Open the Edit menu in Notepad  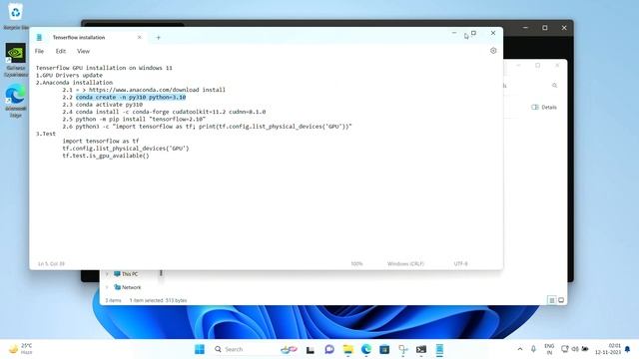[61, 51]
